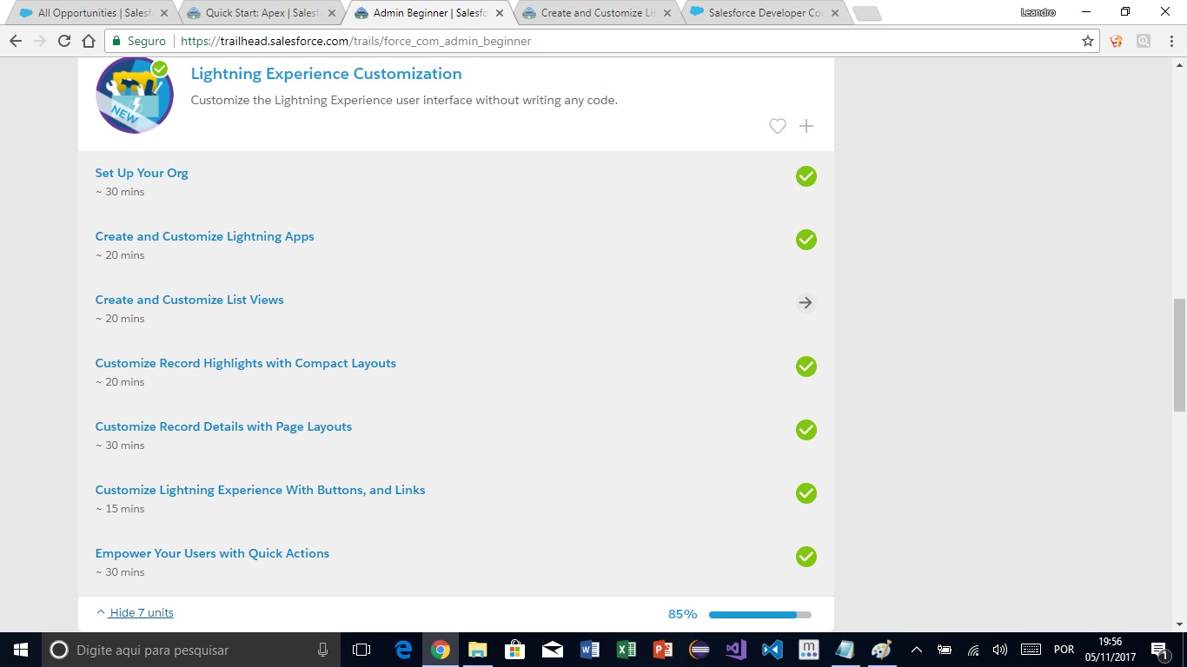Launch Word from the taskbar

(589, 650)
